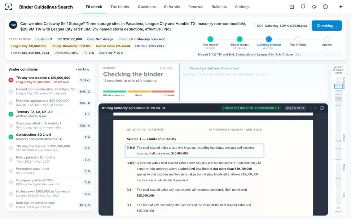Open the layout panel icon in the header
351x219 pixels.
[x=292, y=7]
